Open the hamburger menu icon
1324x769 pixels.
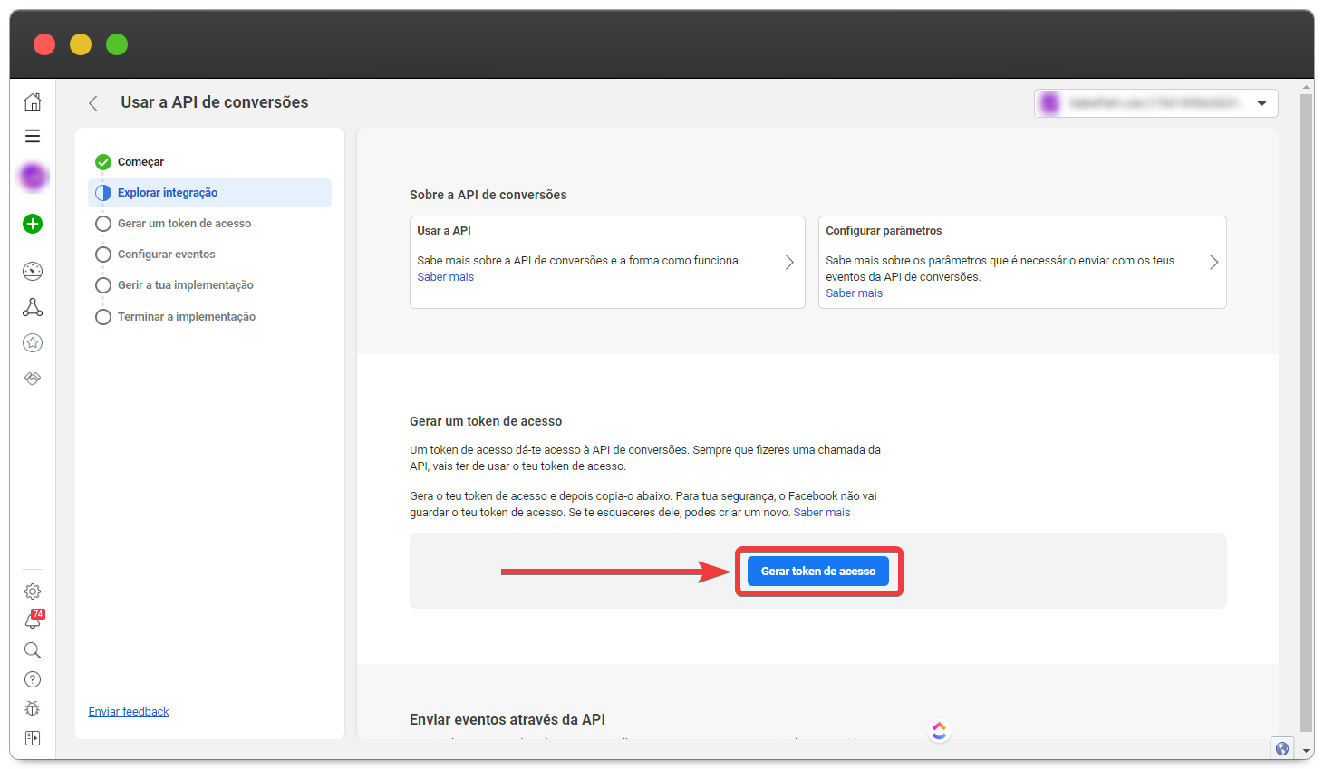point(33,136)
